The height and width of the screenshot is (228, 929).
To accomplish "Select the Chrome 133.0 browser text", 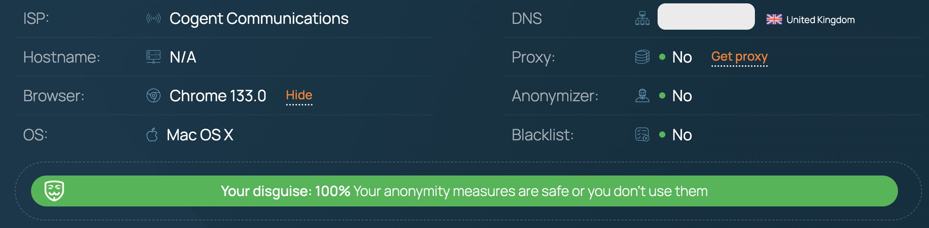I will 218,96.
